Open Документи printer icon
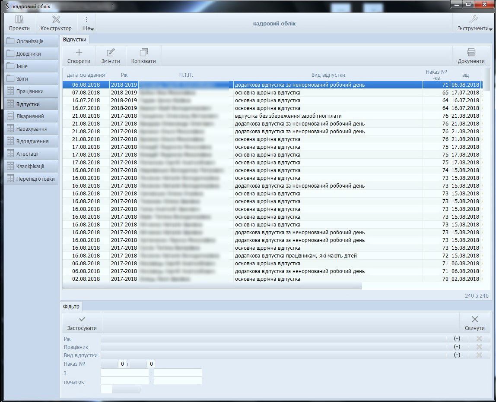Viewport: 496px width, 402px height. click(x=471, y=53)
